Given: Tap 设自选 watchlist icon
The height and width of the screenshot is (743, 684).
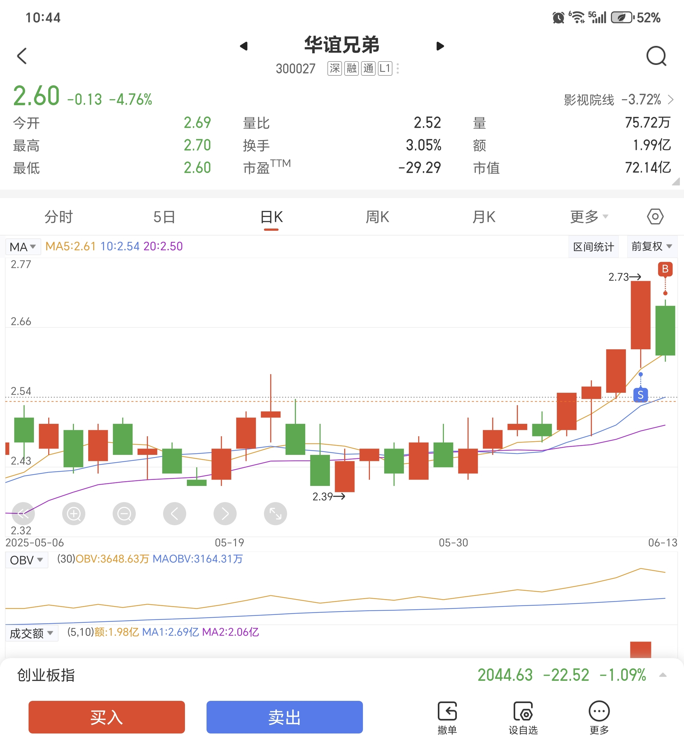Looking at the screenshot, I should pos(523,717).
